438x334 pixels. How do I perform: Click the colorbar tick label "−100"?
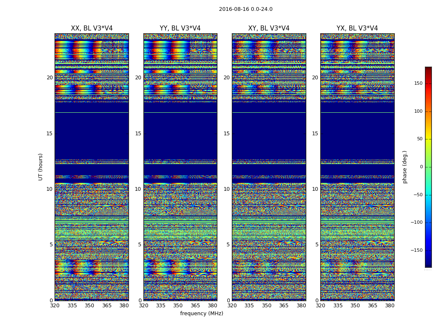[x=417, y=223]
